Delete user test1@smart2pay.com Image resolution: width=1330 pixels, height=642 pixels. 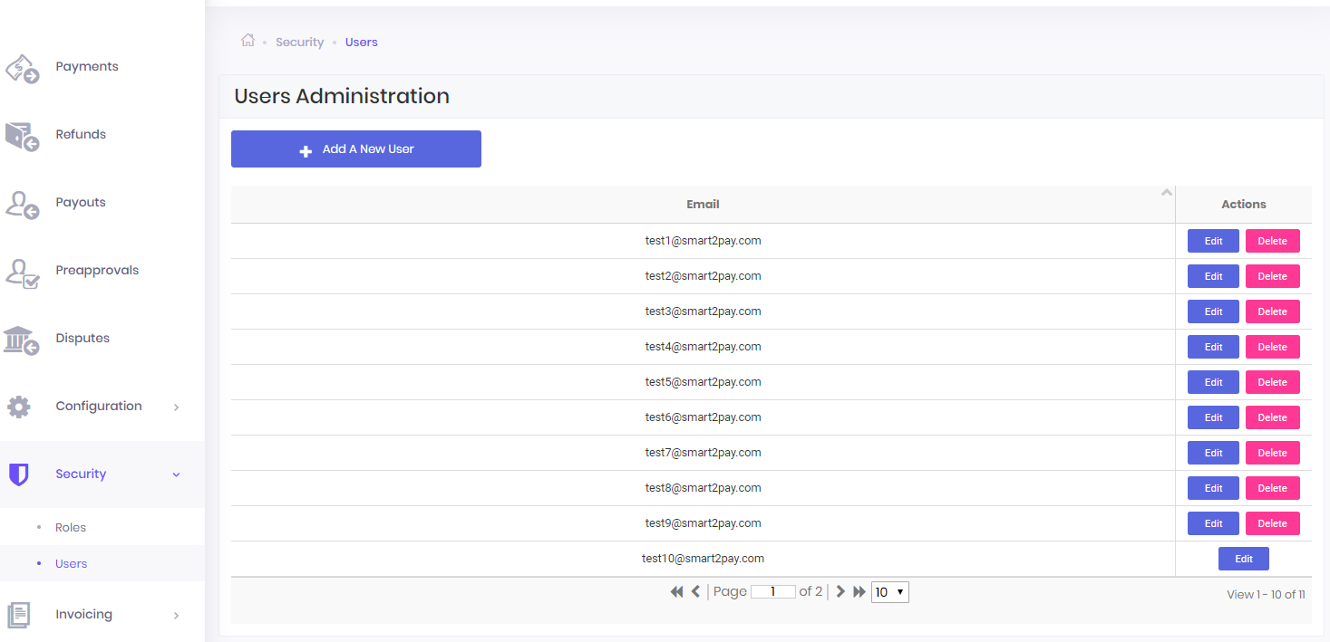point(1273,241)
